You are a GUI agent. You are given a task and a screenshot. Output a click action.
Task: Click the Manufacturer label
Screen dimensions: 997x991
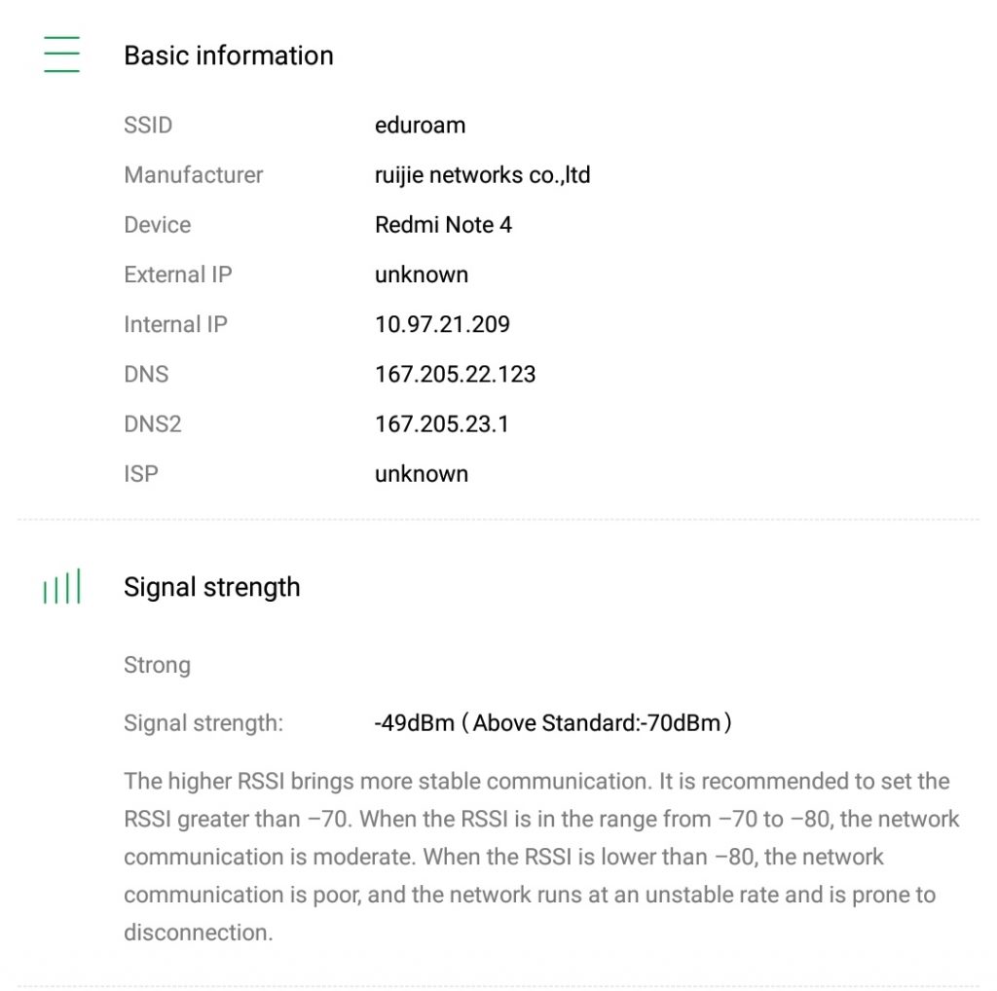pos(193,175)
